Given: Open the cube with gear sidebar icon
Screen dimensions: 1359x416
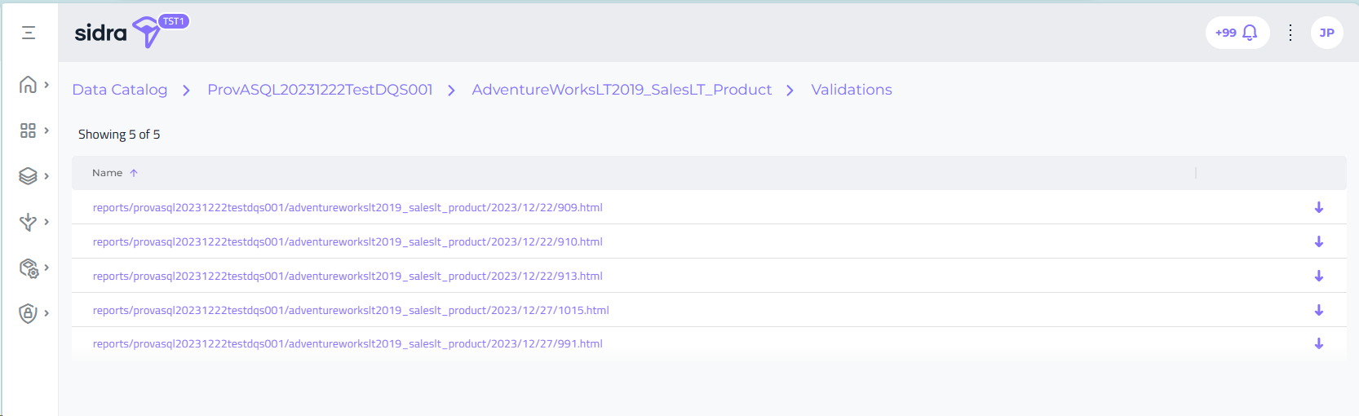Looking at the screenshot, I should point(28,268).
